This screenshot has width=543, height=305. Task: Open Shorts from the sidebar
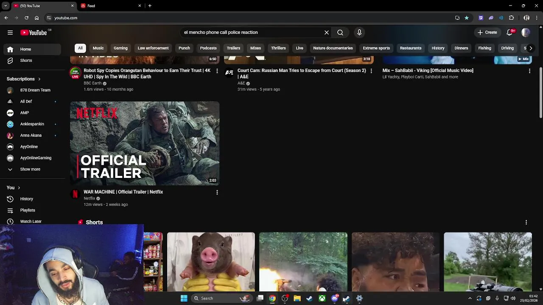tap(26, 61)
